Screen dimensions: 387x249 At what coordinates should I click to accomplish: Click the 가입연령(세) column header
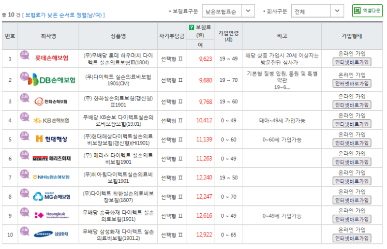tap(228, 36)
